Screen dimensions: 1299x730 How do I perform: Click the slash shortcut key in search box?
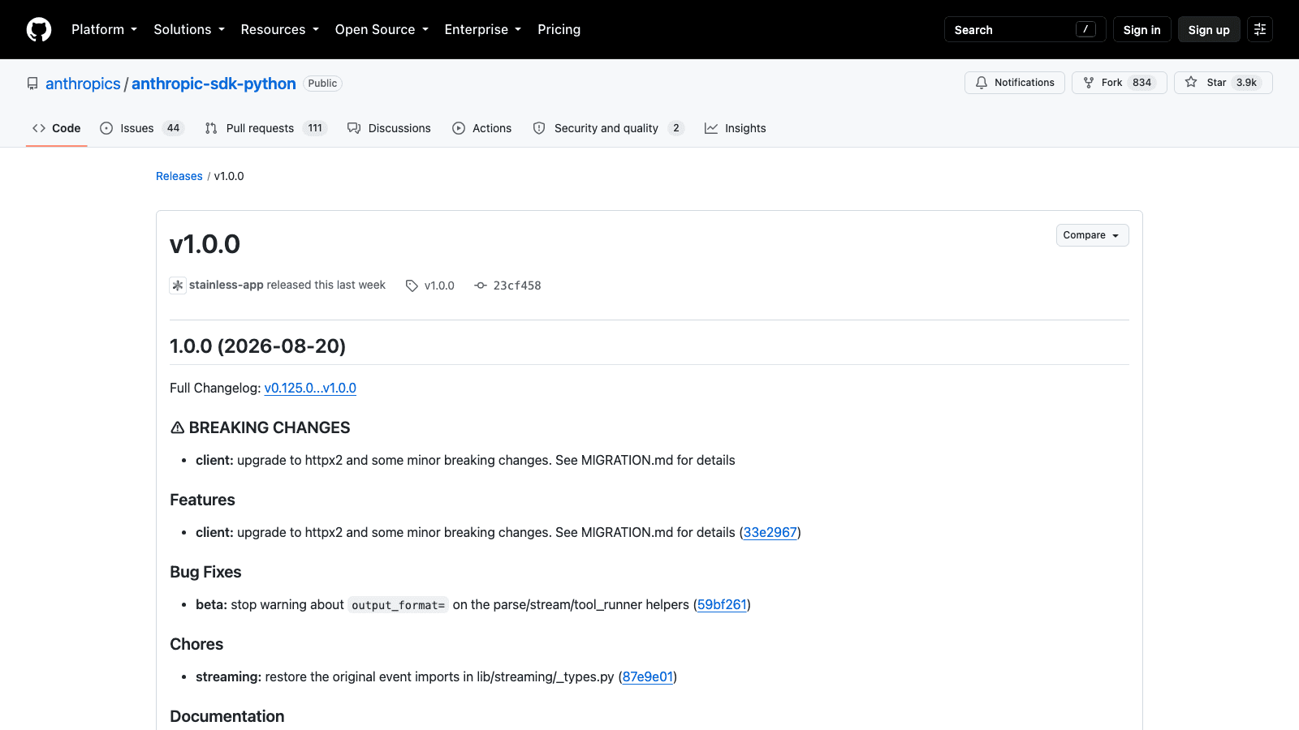coord(1085,29)
